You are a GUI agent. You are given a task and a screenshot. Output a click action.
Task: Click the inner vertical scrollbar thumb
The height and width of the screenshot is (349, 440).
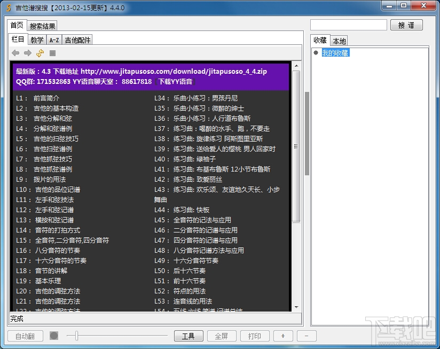[x=296, y=146]
